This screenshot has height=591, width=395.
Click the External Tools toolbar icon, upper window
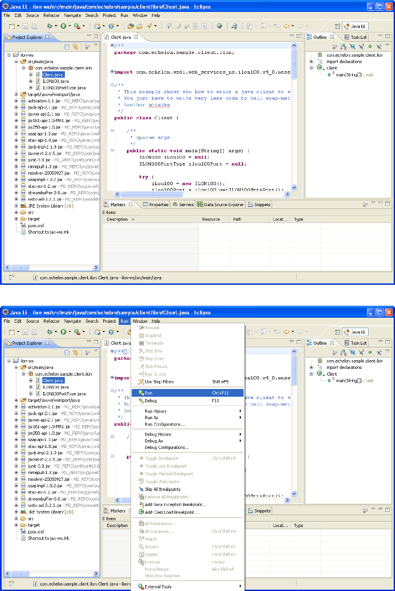click(77, 26)
